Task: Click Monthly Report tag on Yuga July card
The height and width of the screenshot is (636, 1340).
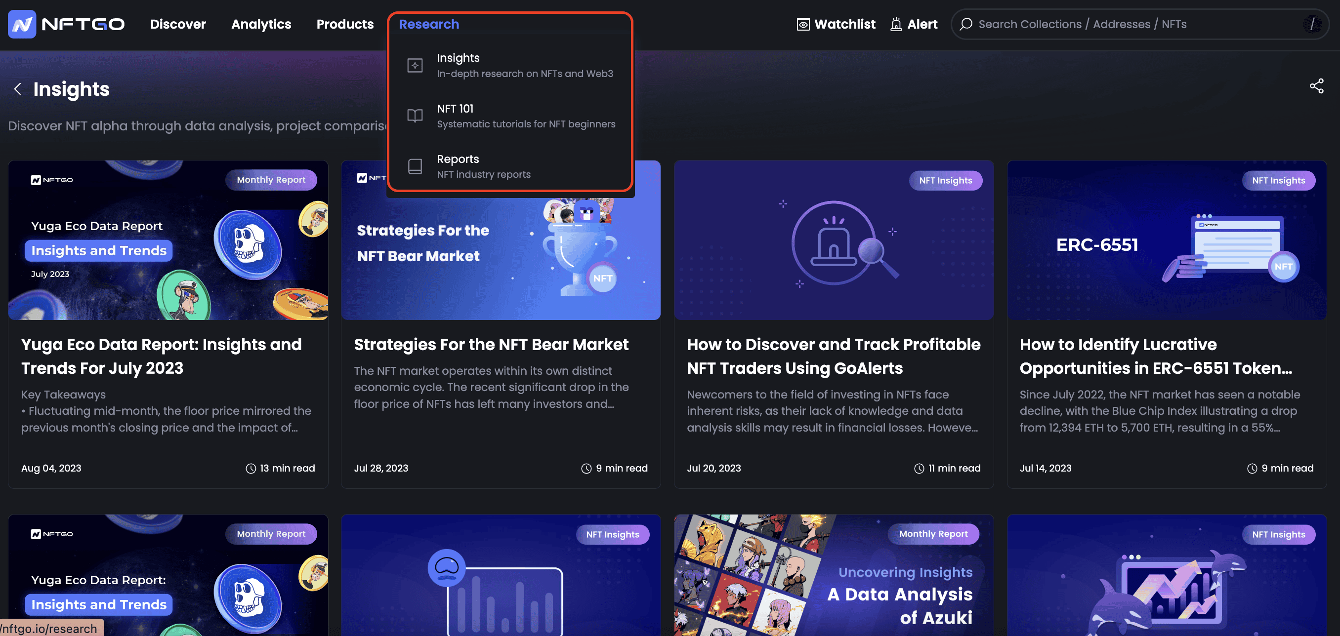Action: click(x=271, y=179)
